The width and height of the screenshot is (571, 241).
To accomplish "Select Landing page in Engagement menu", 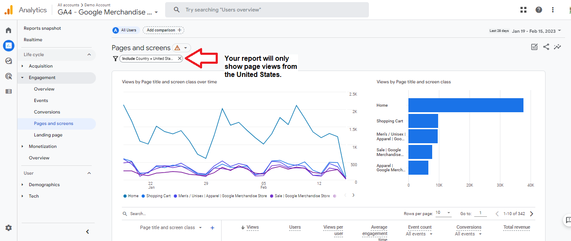I will click(48, 135).
